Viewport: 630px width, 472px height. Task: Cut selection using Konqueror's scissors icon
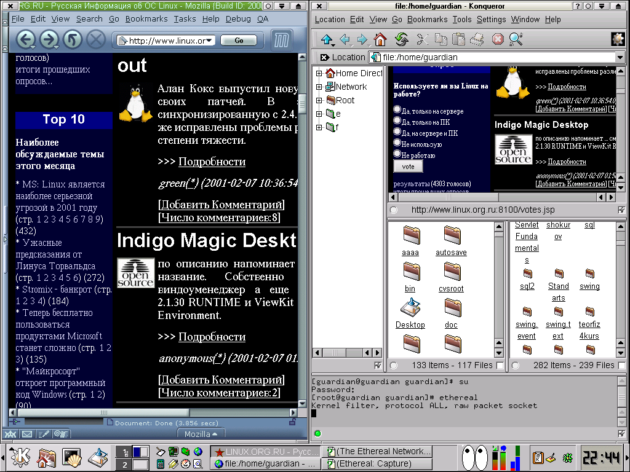(422, 39)
